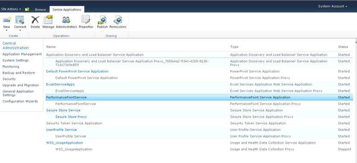Click PowerPivot Service Application Proxy type cell
The width and height of the screenshot is (357, 163).
pyautogui.click(x=260, y=78)
